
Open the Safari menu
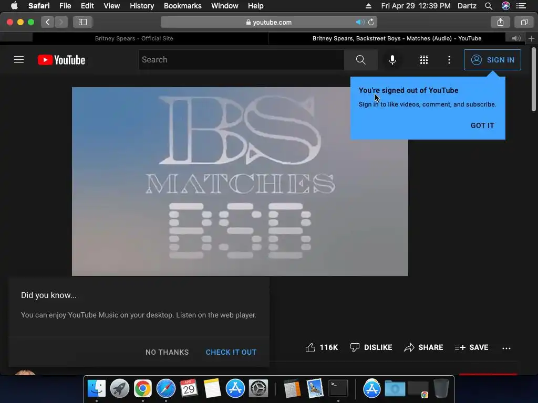click(x=39, y=6)
